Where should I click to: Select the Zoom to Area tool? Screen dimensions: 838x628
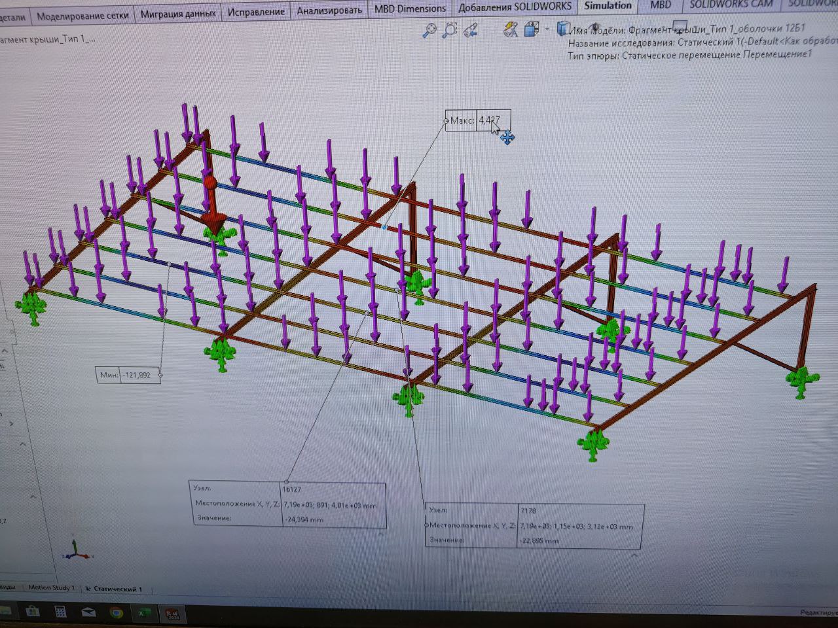(x=450, y=29)
